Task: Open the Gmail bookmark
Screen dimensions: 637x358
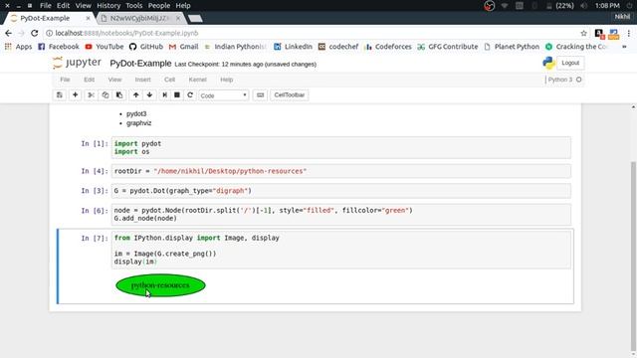Action: pos(183,47)
